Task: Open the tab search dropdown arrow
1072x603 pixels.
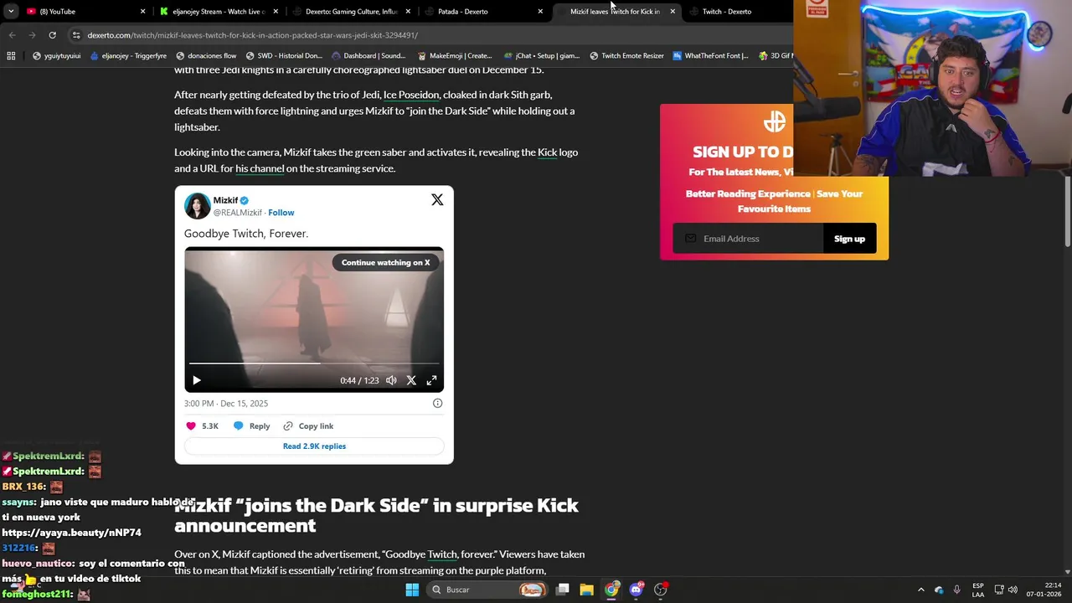Action: 10,12
